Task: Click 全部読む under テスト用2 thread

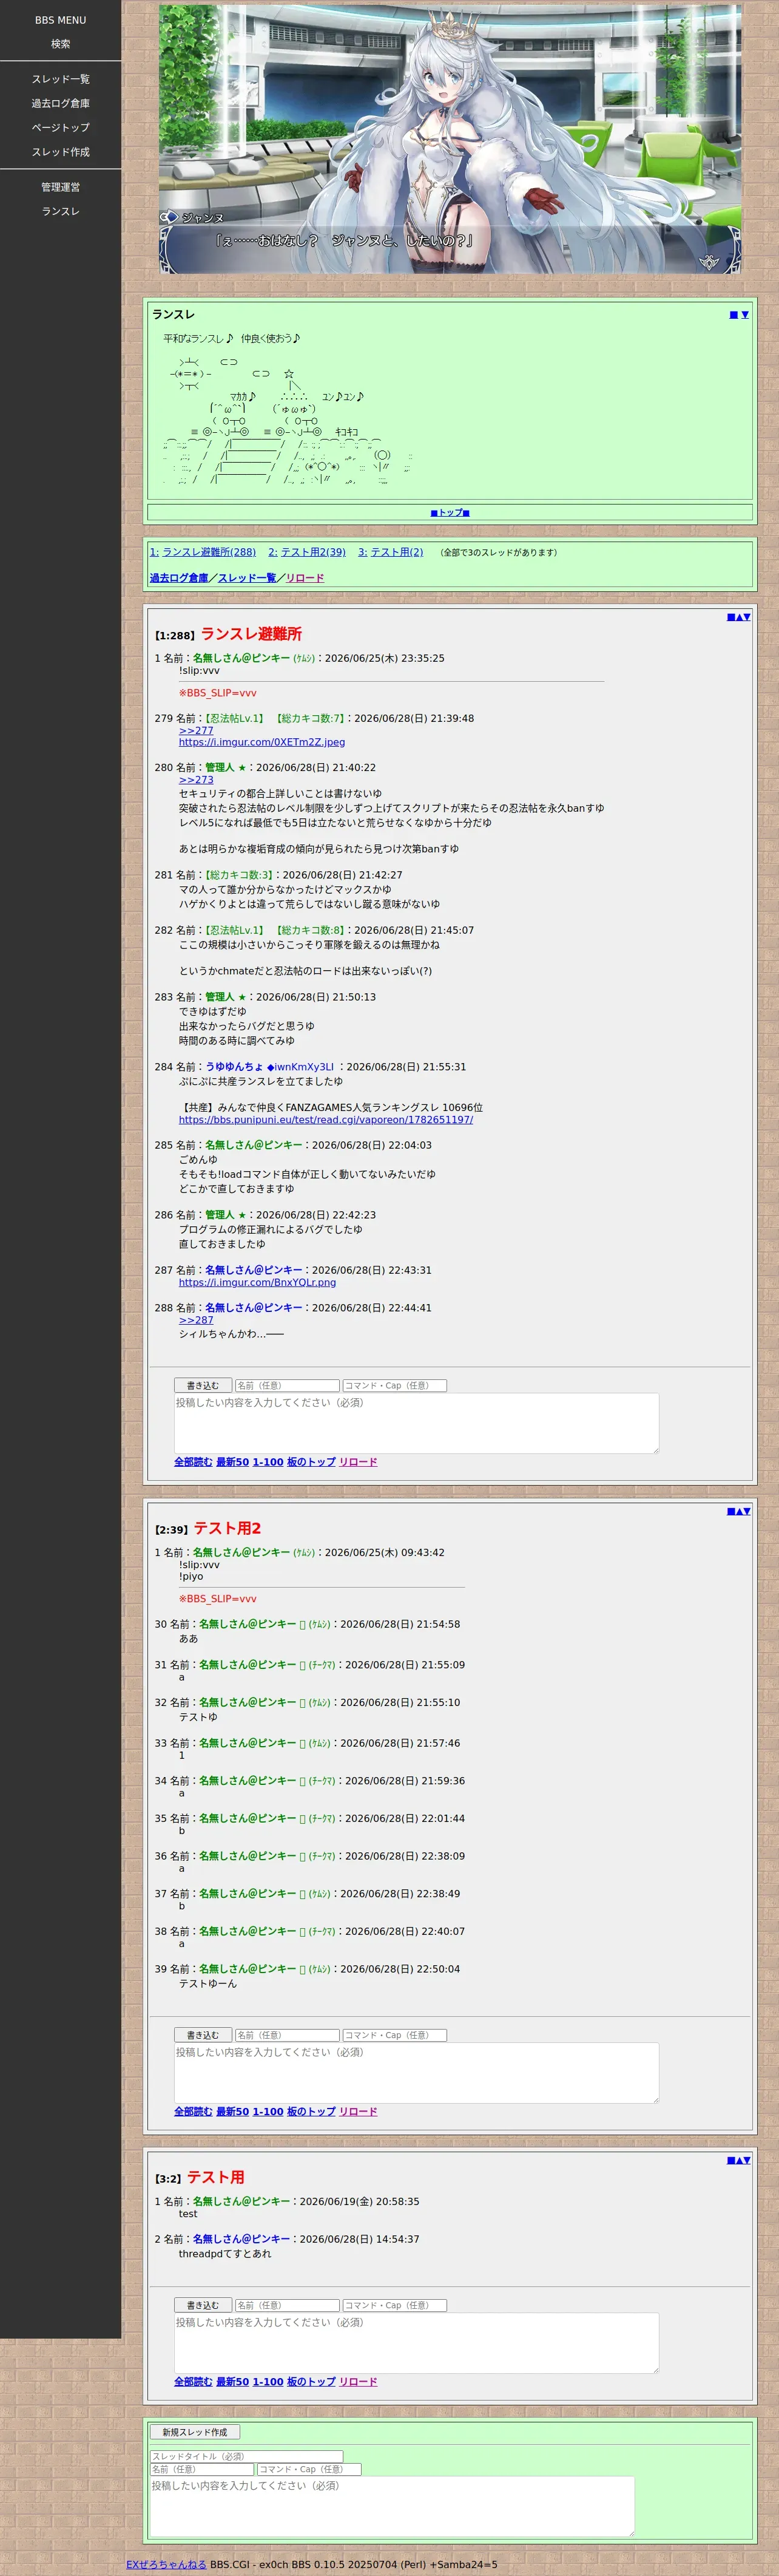Action: [194, 2112]
